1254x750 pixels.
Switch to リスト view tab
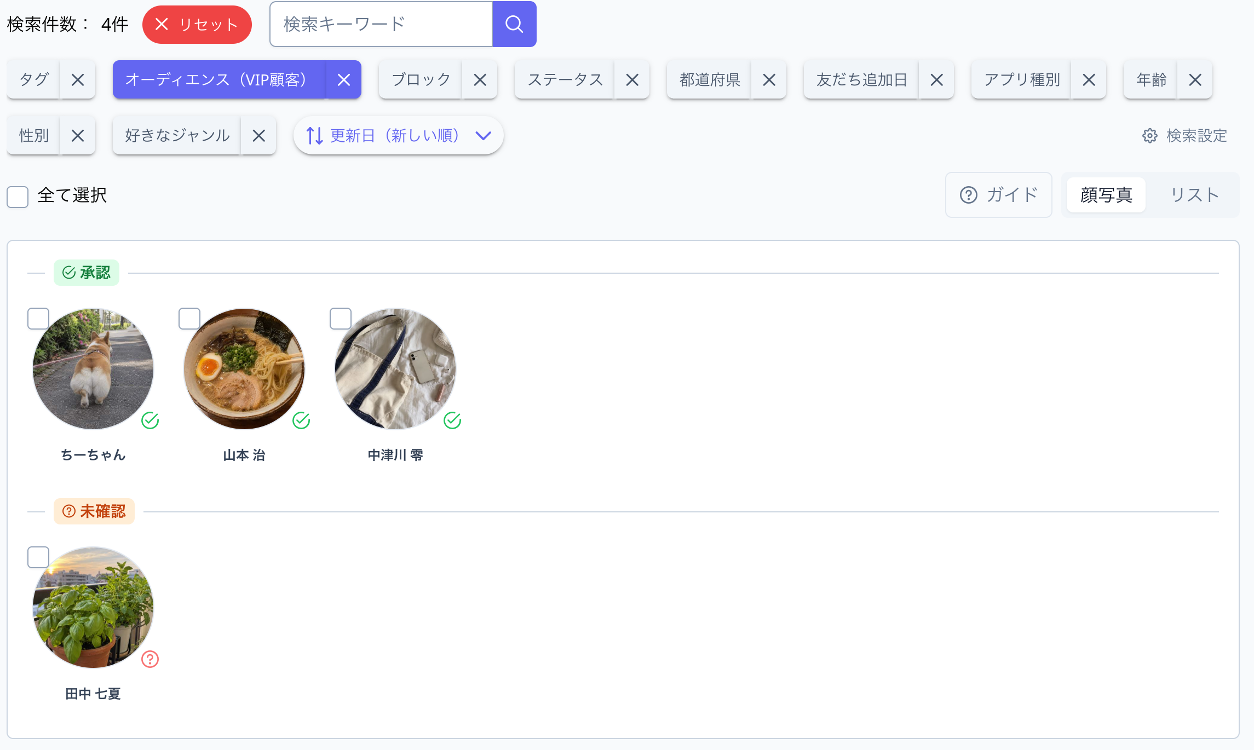click(x=1194, y=195)
